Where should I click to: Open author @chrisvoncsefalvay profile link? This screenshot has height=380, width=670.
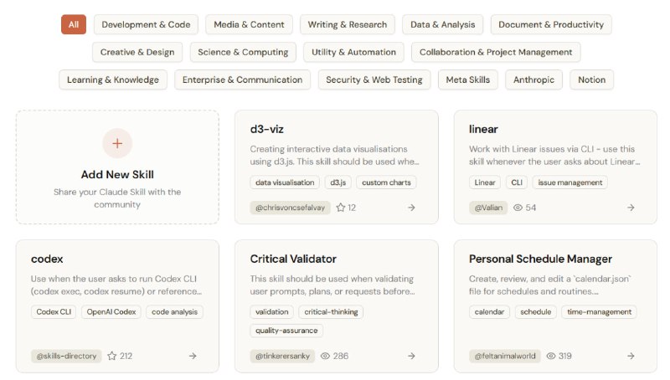pos(290,208)
